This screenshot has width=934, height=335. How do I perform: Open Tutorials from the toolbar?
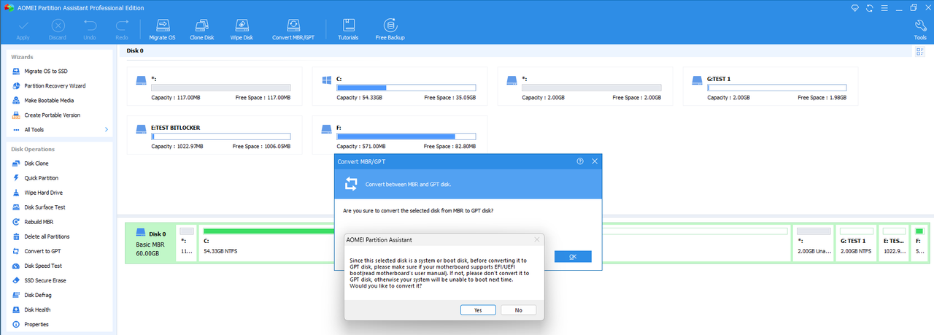coord(348,29)
